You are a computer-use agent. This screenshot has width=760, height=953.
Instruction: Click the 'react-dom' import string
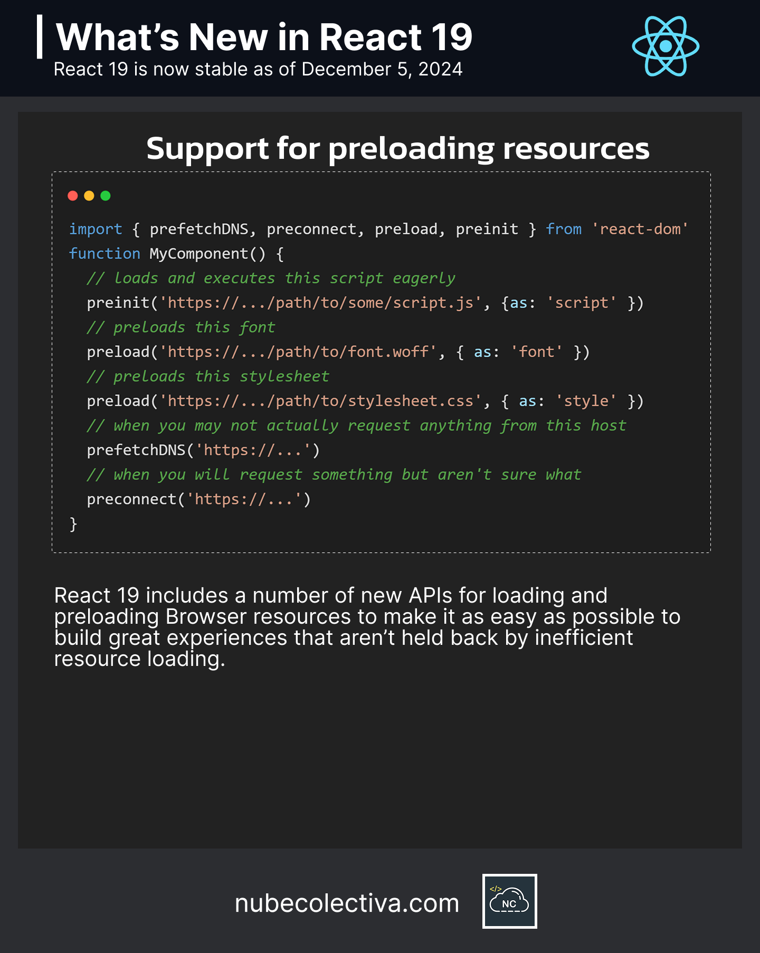point(640,229)
